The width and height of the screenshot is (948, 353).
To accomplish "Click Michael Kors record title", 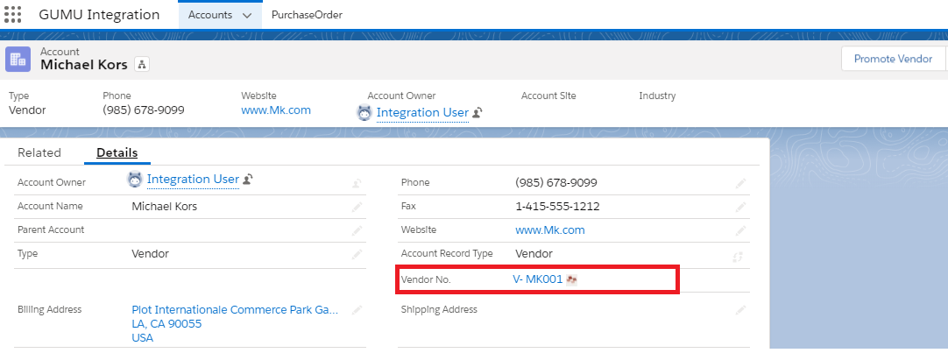I will [x=84, y=65].
